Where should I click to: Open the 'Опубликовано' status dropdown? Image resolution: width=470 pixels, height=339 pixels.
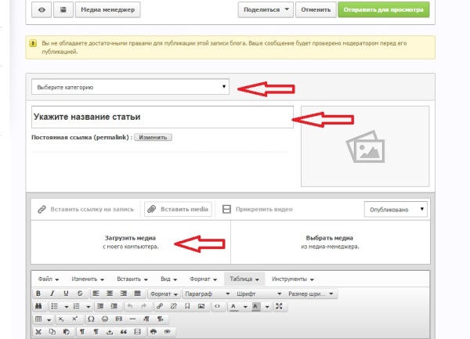pos(396,209)
